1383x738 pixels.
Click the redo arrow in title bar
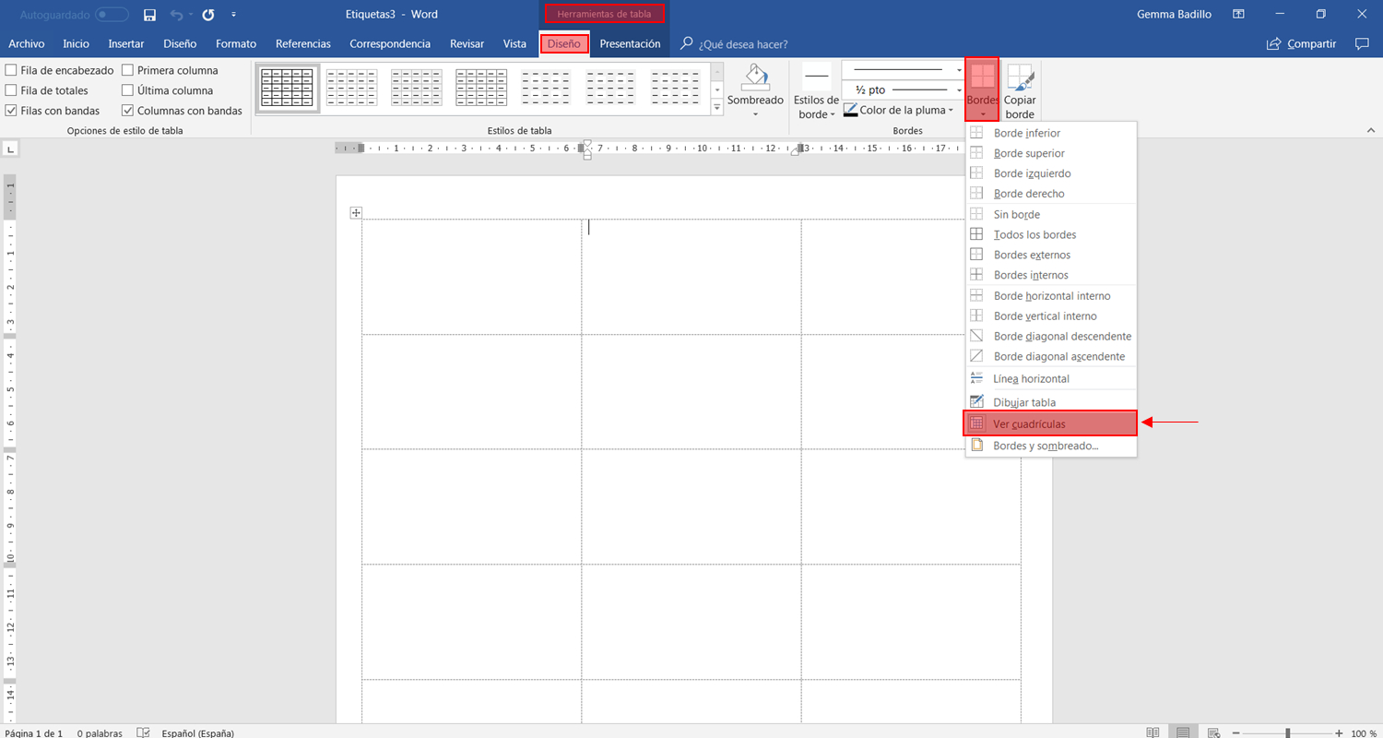click(x=208, y=15)
